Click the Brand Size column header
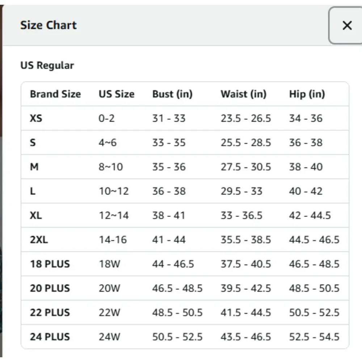 pyautogui.click(x=55, y=94)
